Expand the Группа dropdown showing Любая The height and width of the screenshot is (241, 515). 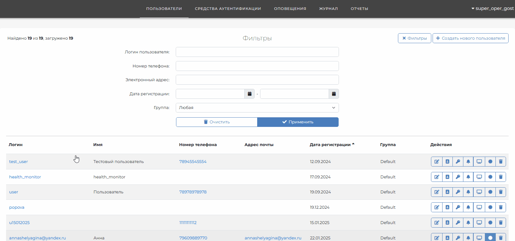(257, 108)
